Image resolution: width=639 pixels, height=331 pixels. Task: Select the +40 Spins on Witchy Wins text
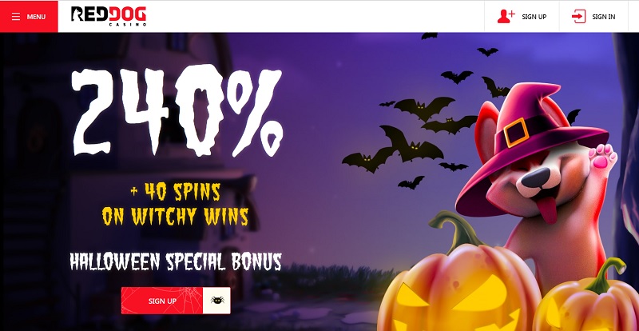click(x=175, y=204)
